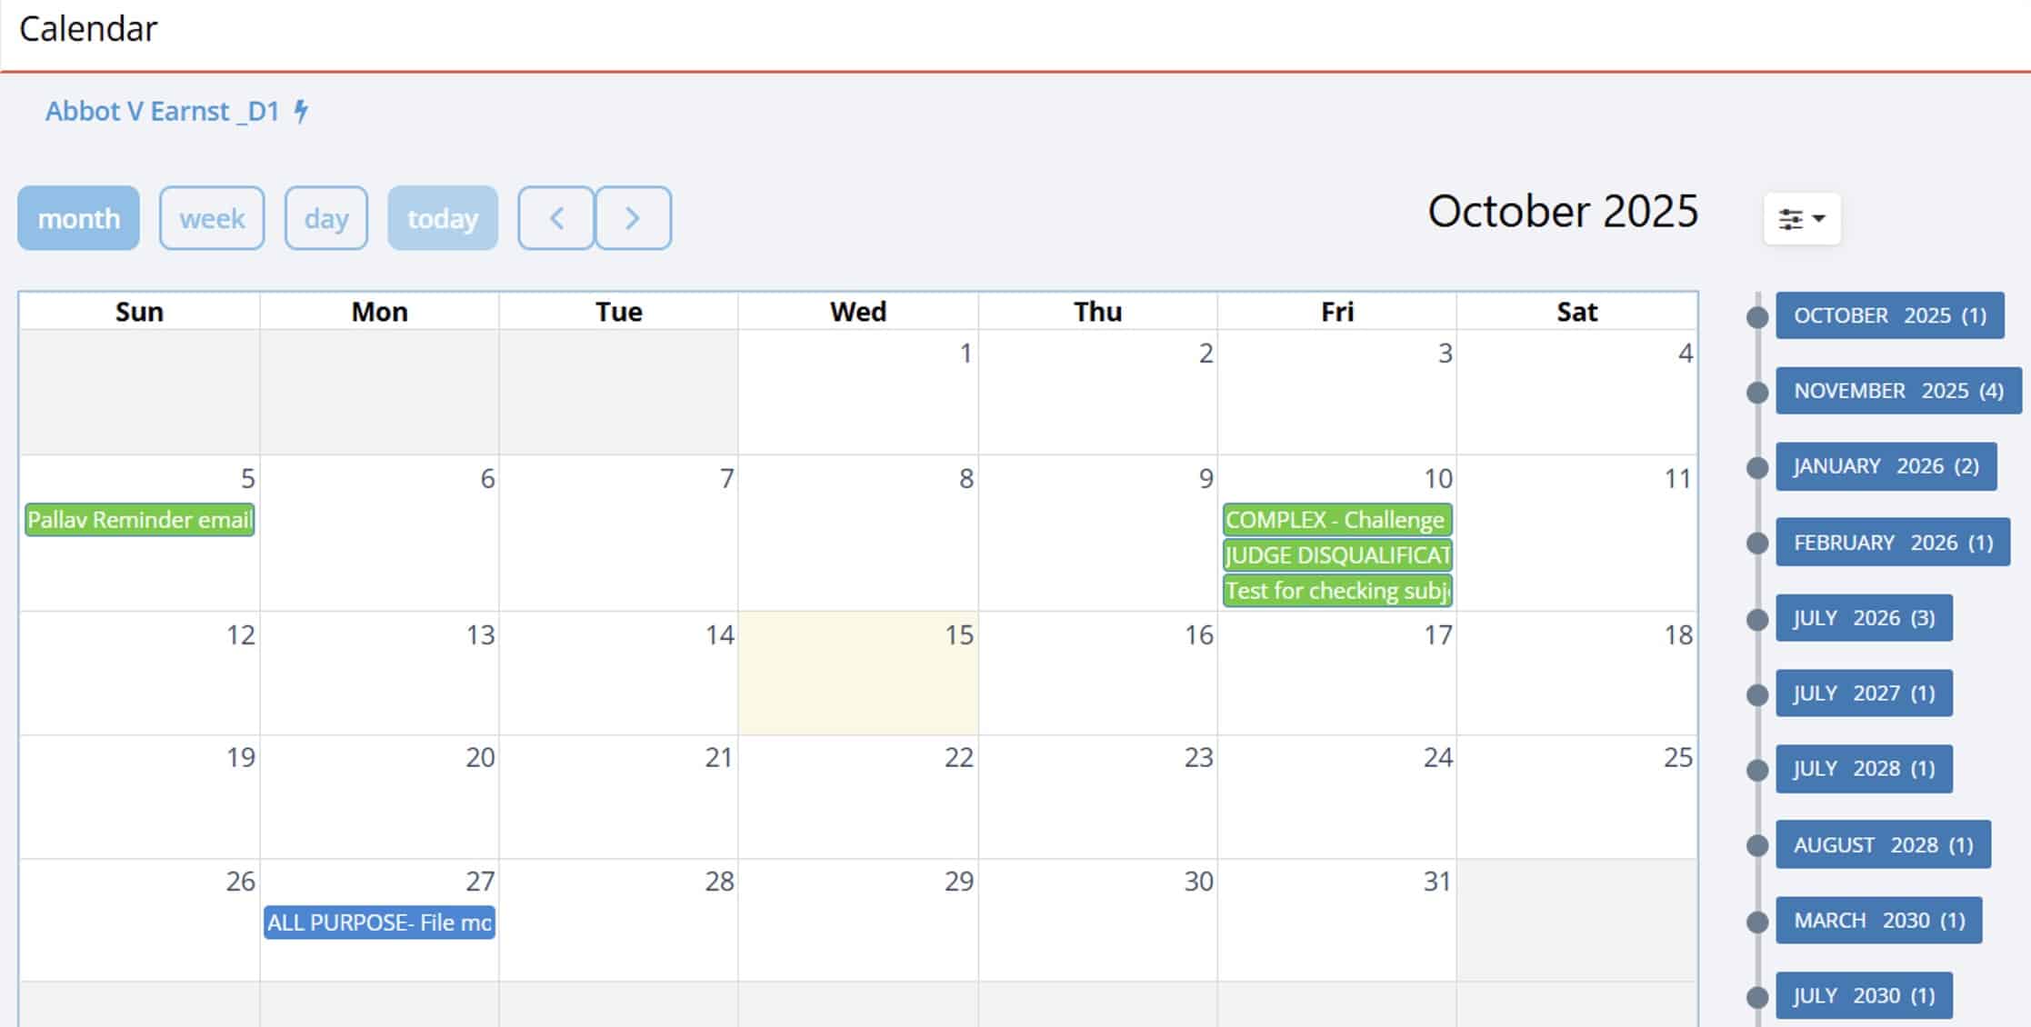
Task: Select November 2025 in the timeline
Action: click(1897, 391)
